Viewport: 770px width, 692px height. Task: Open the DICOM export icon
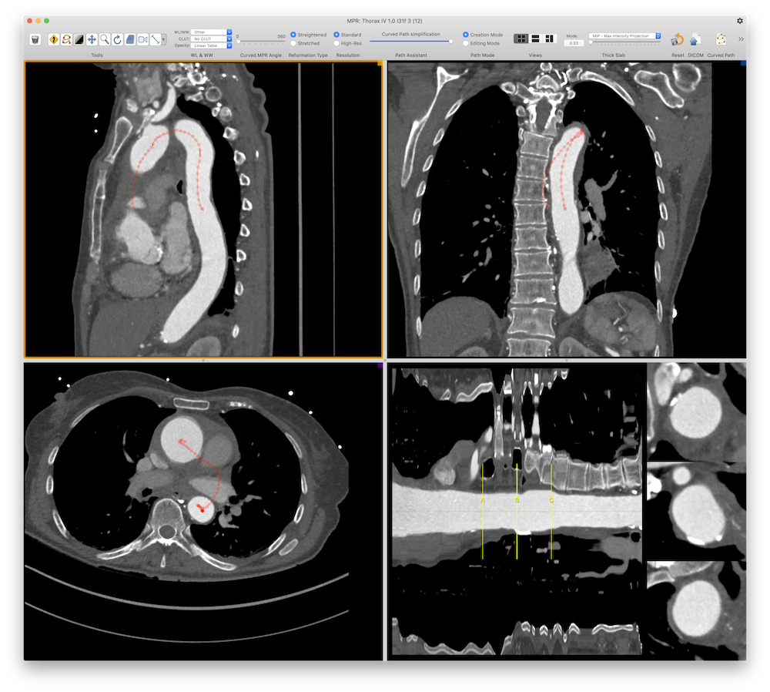point(695,39)
